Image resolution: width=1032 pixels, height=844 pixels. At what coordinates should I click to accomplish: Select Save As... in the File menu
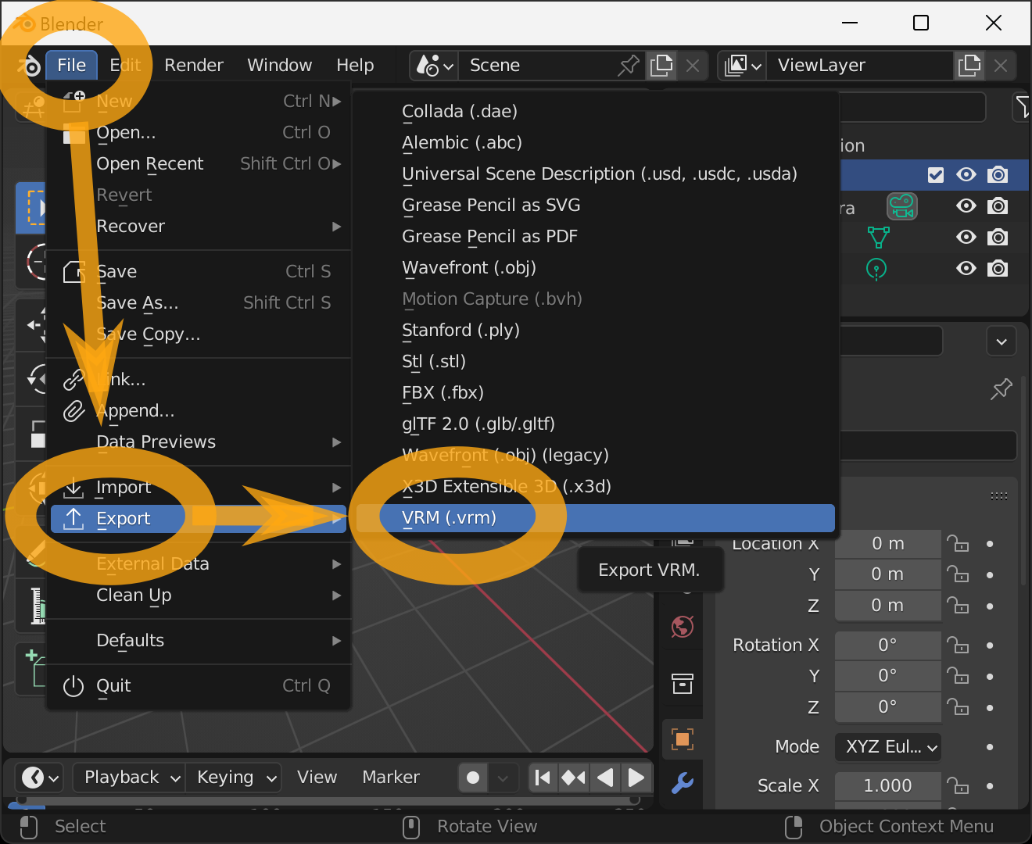pos(199,303)
